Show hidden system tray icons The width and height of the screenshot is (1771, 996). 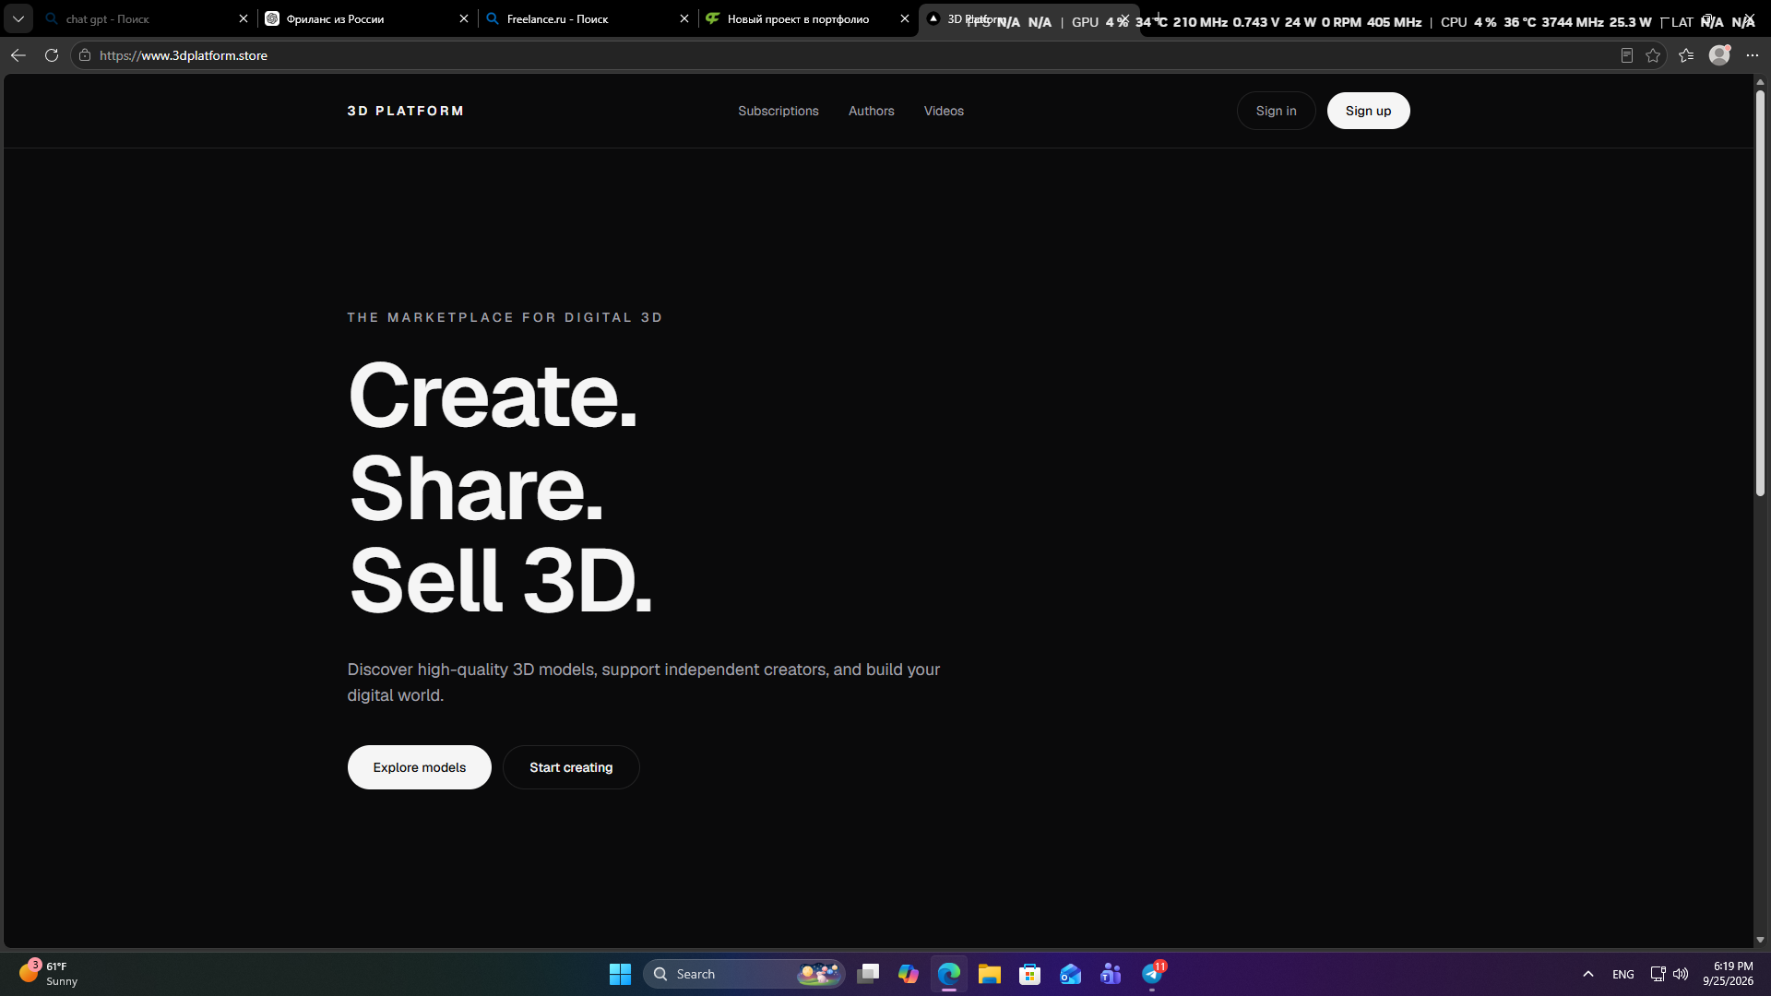(1588, 974)
